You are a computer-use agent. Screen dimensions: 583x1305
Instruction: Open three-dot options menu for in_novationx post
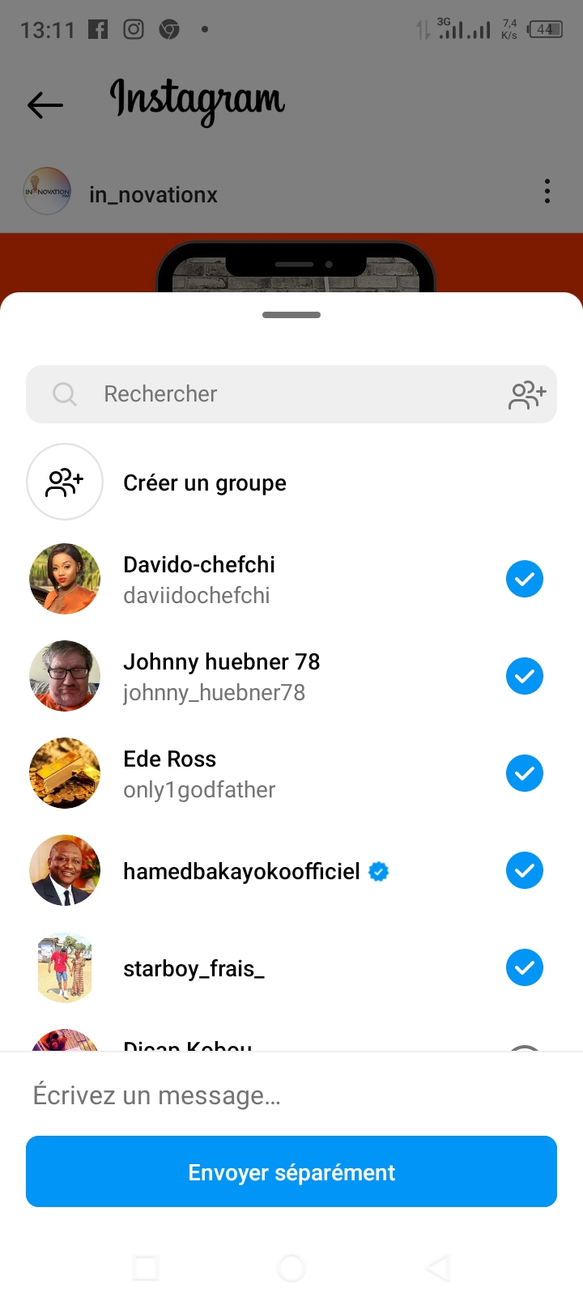[547, 192]
